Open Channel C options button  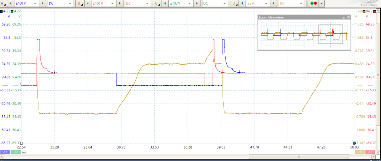coord(157,3)
